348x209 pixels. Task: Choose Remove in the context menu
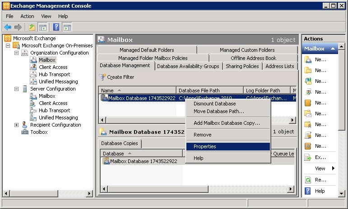coord(228,135)
